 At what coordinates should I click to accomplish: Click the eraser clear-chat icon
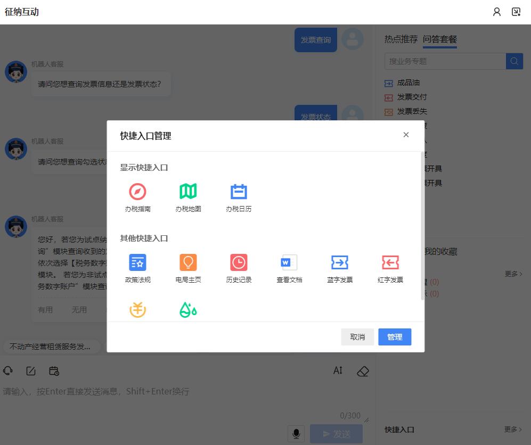pos(363,372)
